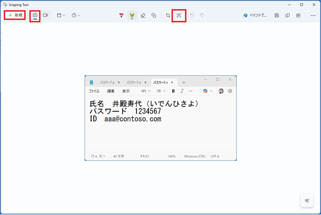Switch to video recording mode
Viewport: 321px width, 215px height.
[x=45, y=15]
